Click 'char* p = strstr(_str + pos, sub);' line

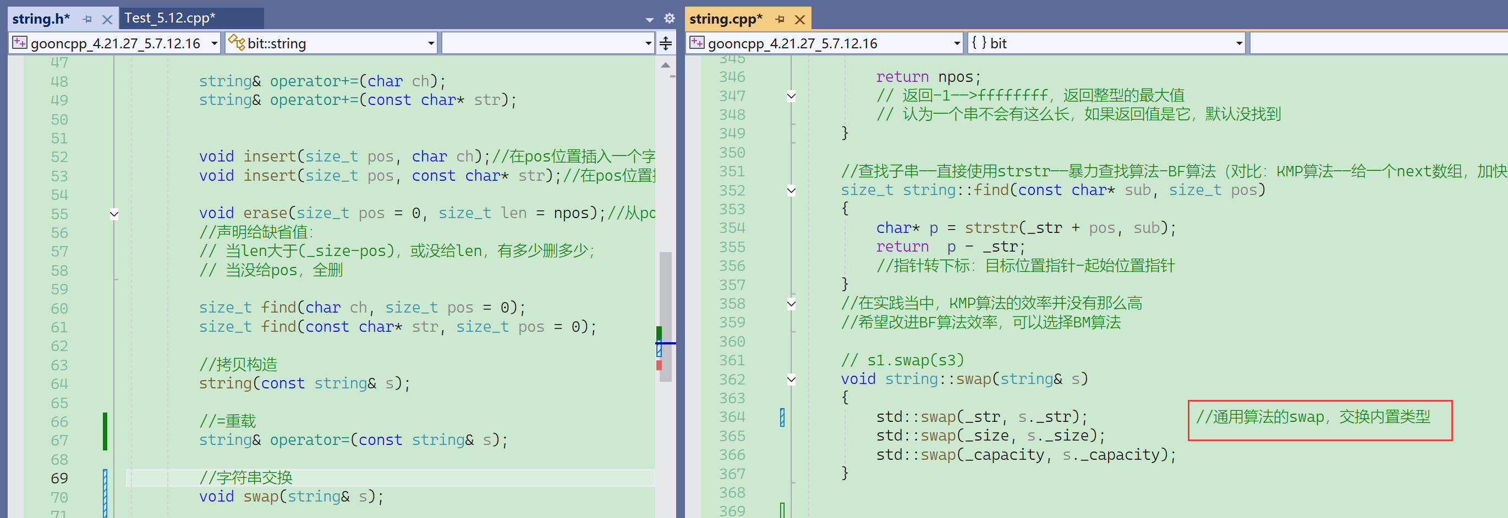click(x=1026, y=228)
